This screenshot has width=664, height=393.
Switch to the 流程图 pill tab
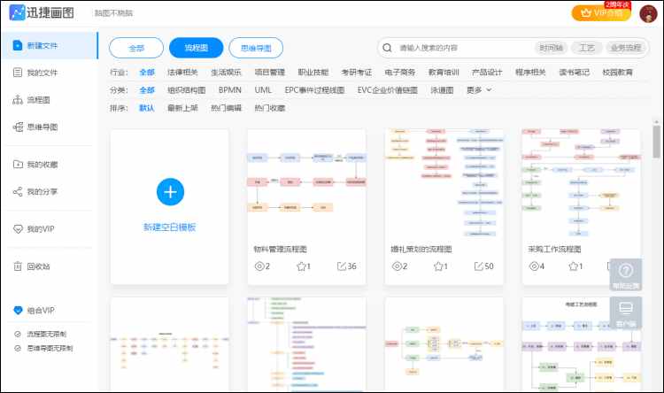pos(196,48)
